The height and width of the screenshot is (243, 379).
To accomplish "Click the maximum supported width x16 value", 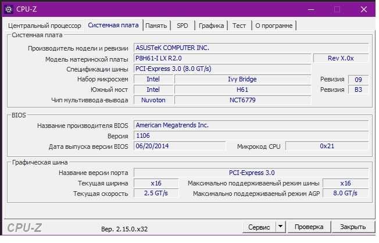I will (345, 183).
